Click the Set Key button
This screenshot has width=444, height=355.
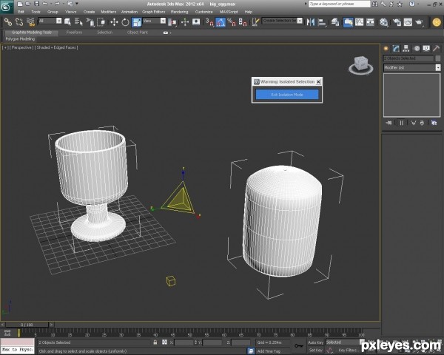(x=314, y=350)
